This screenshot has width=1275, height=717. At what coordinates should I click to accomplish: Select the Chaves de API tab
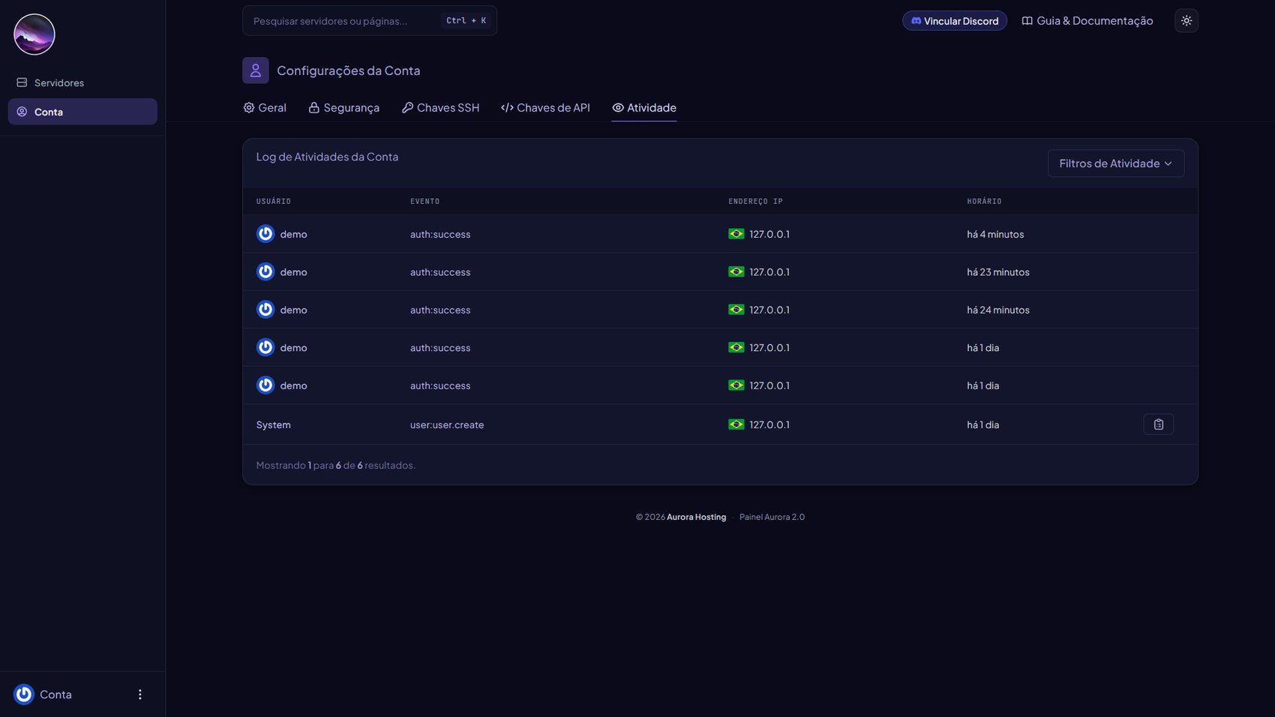coord(545,108)
